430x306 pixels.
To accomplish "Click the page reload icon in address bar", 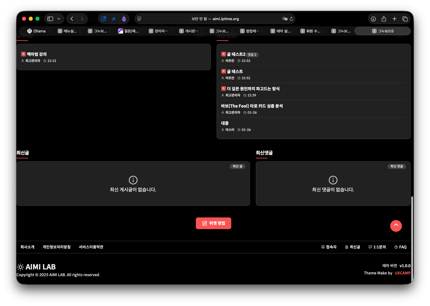I will pyautogui.click(x=291, y=19).
